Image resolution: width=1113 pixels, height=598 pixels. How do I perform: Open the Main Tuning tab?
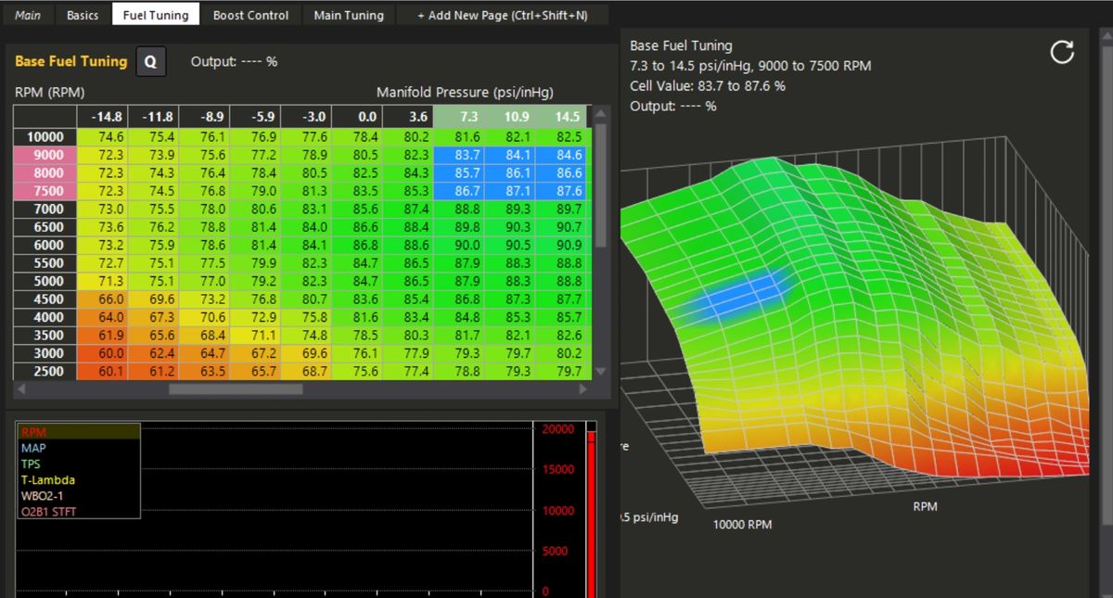pos(349,14)
